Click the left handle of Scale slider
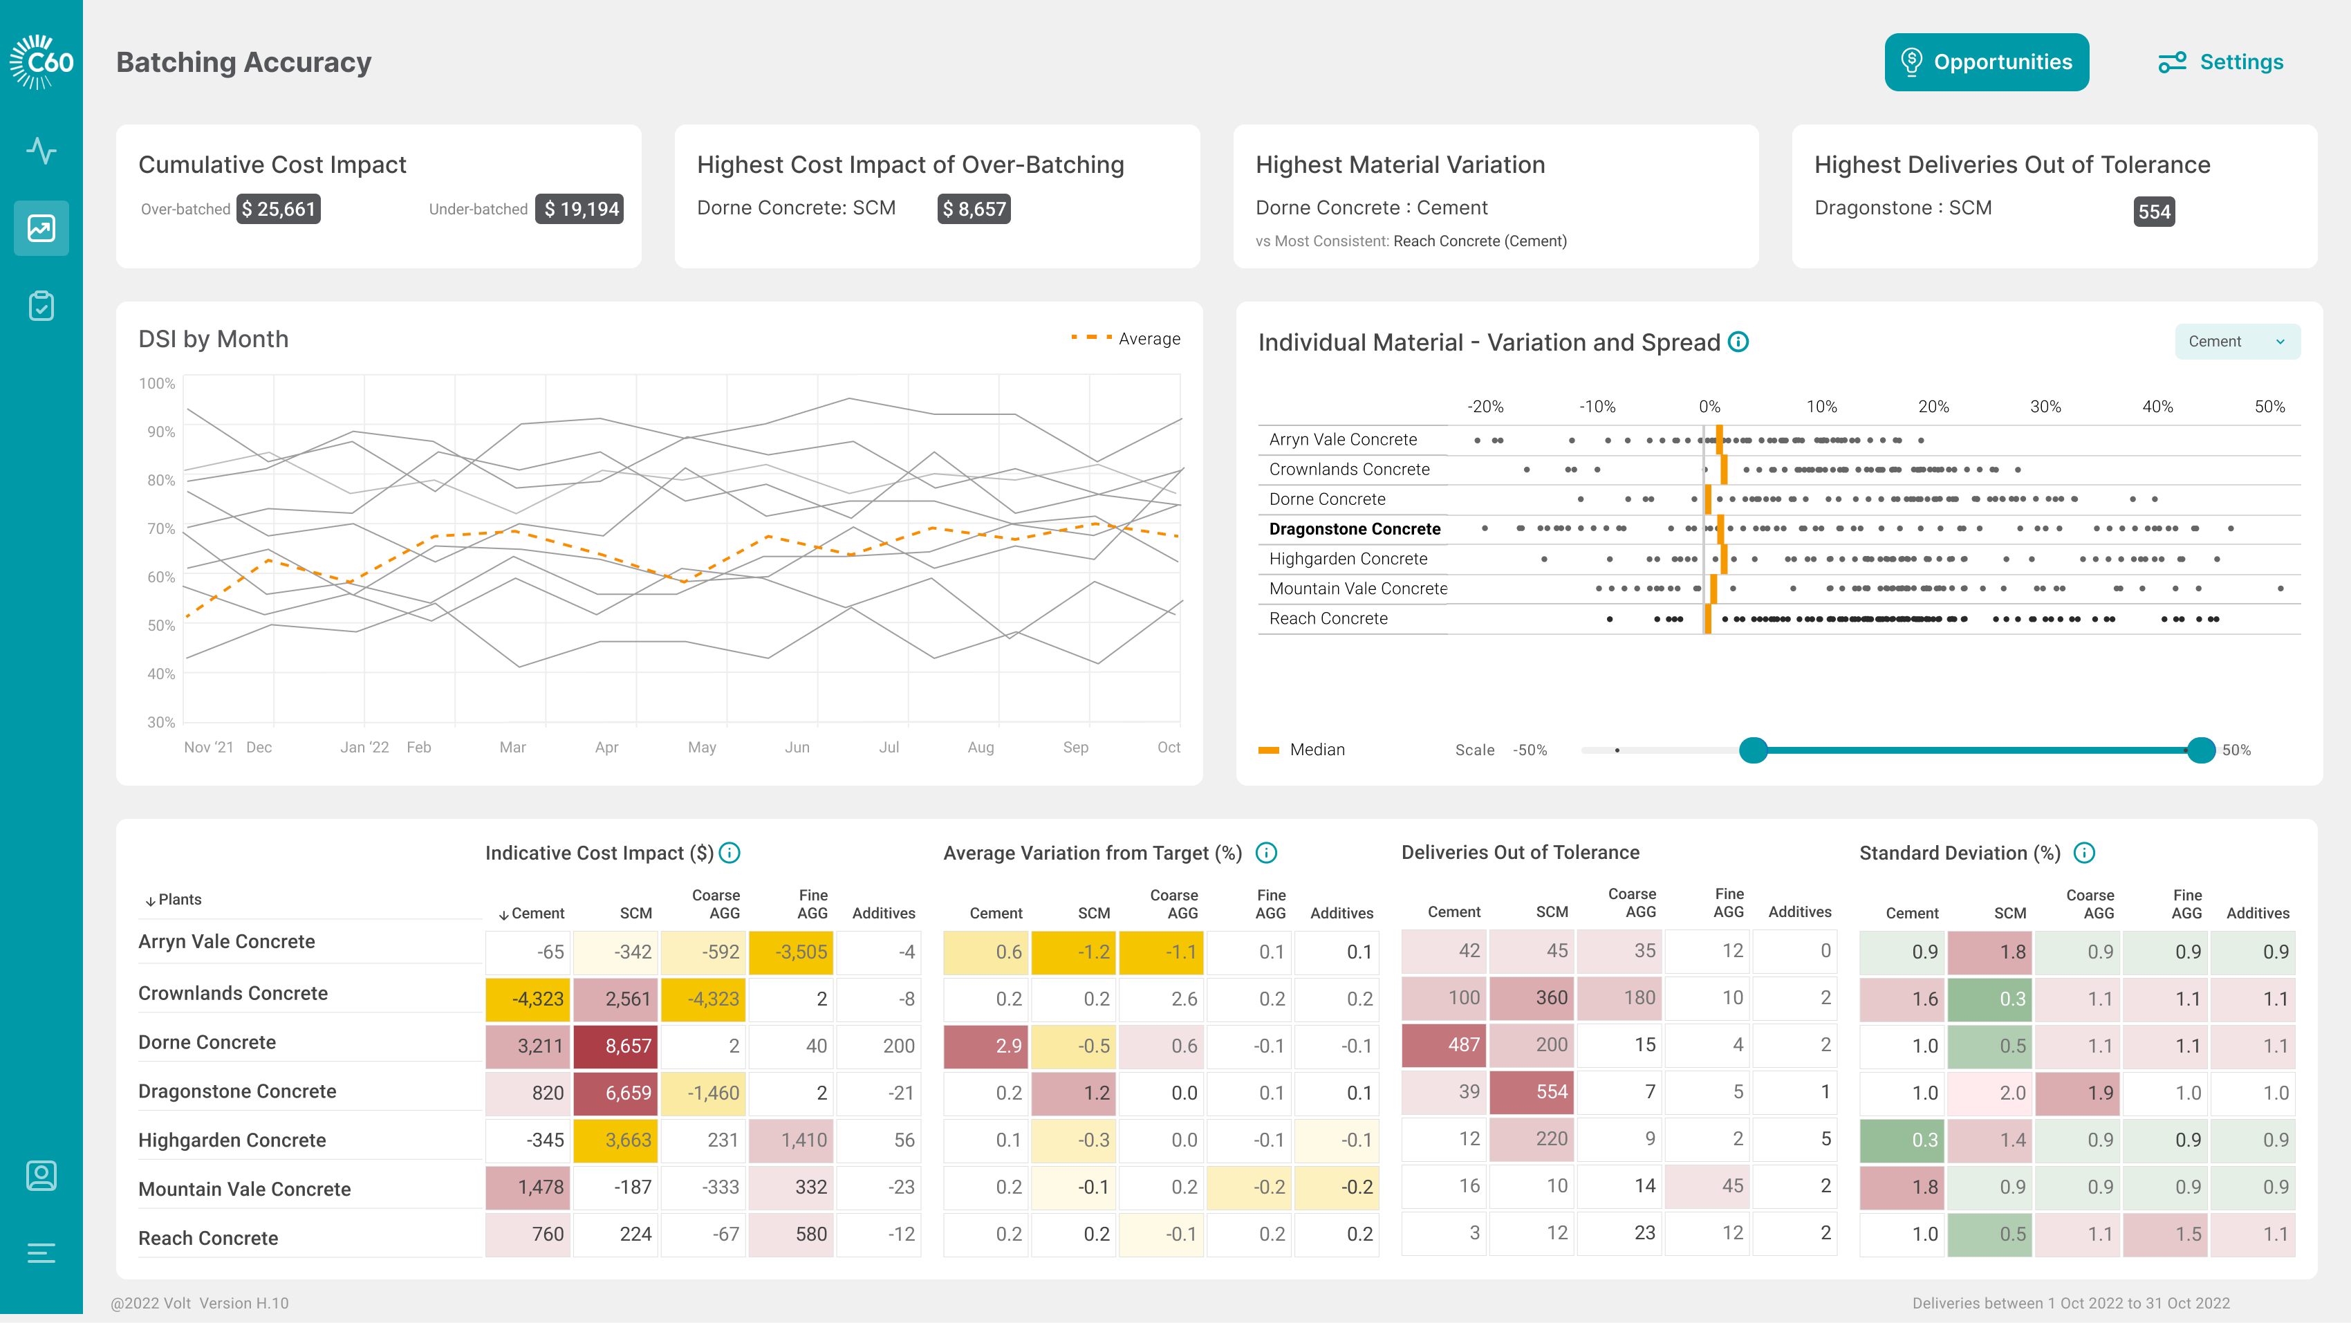The height and width of the screenshot is (1323, 2351). pos(1753,750)
